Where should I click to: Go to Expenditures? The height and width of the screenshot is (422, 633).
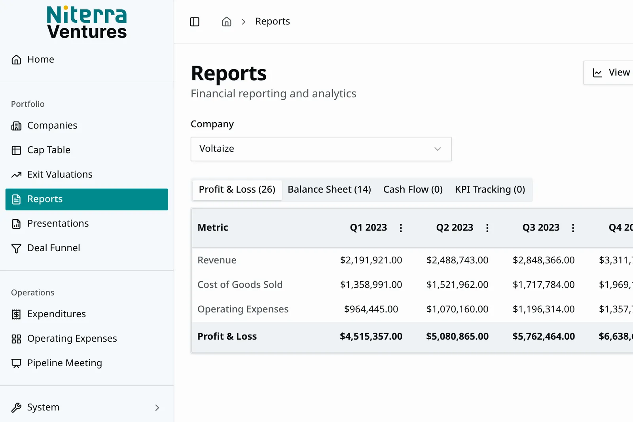pos(87,314)
